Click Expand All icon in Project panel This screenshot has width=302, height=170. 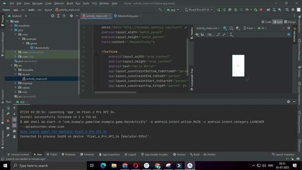click(x=59, y=16)
